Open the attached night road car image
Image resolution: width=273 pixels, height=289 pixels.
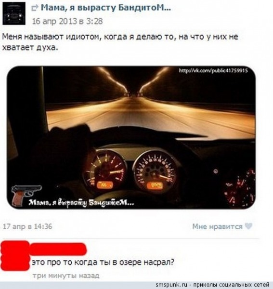131,137
